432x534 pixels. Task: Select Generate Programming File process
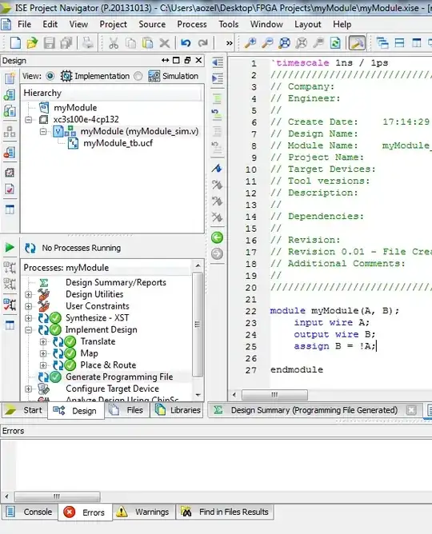click(119, 377)
